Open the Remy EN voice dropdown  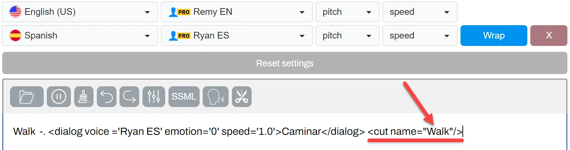[x=237, y=12]
